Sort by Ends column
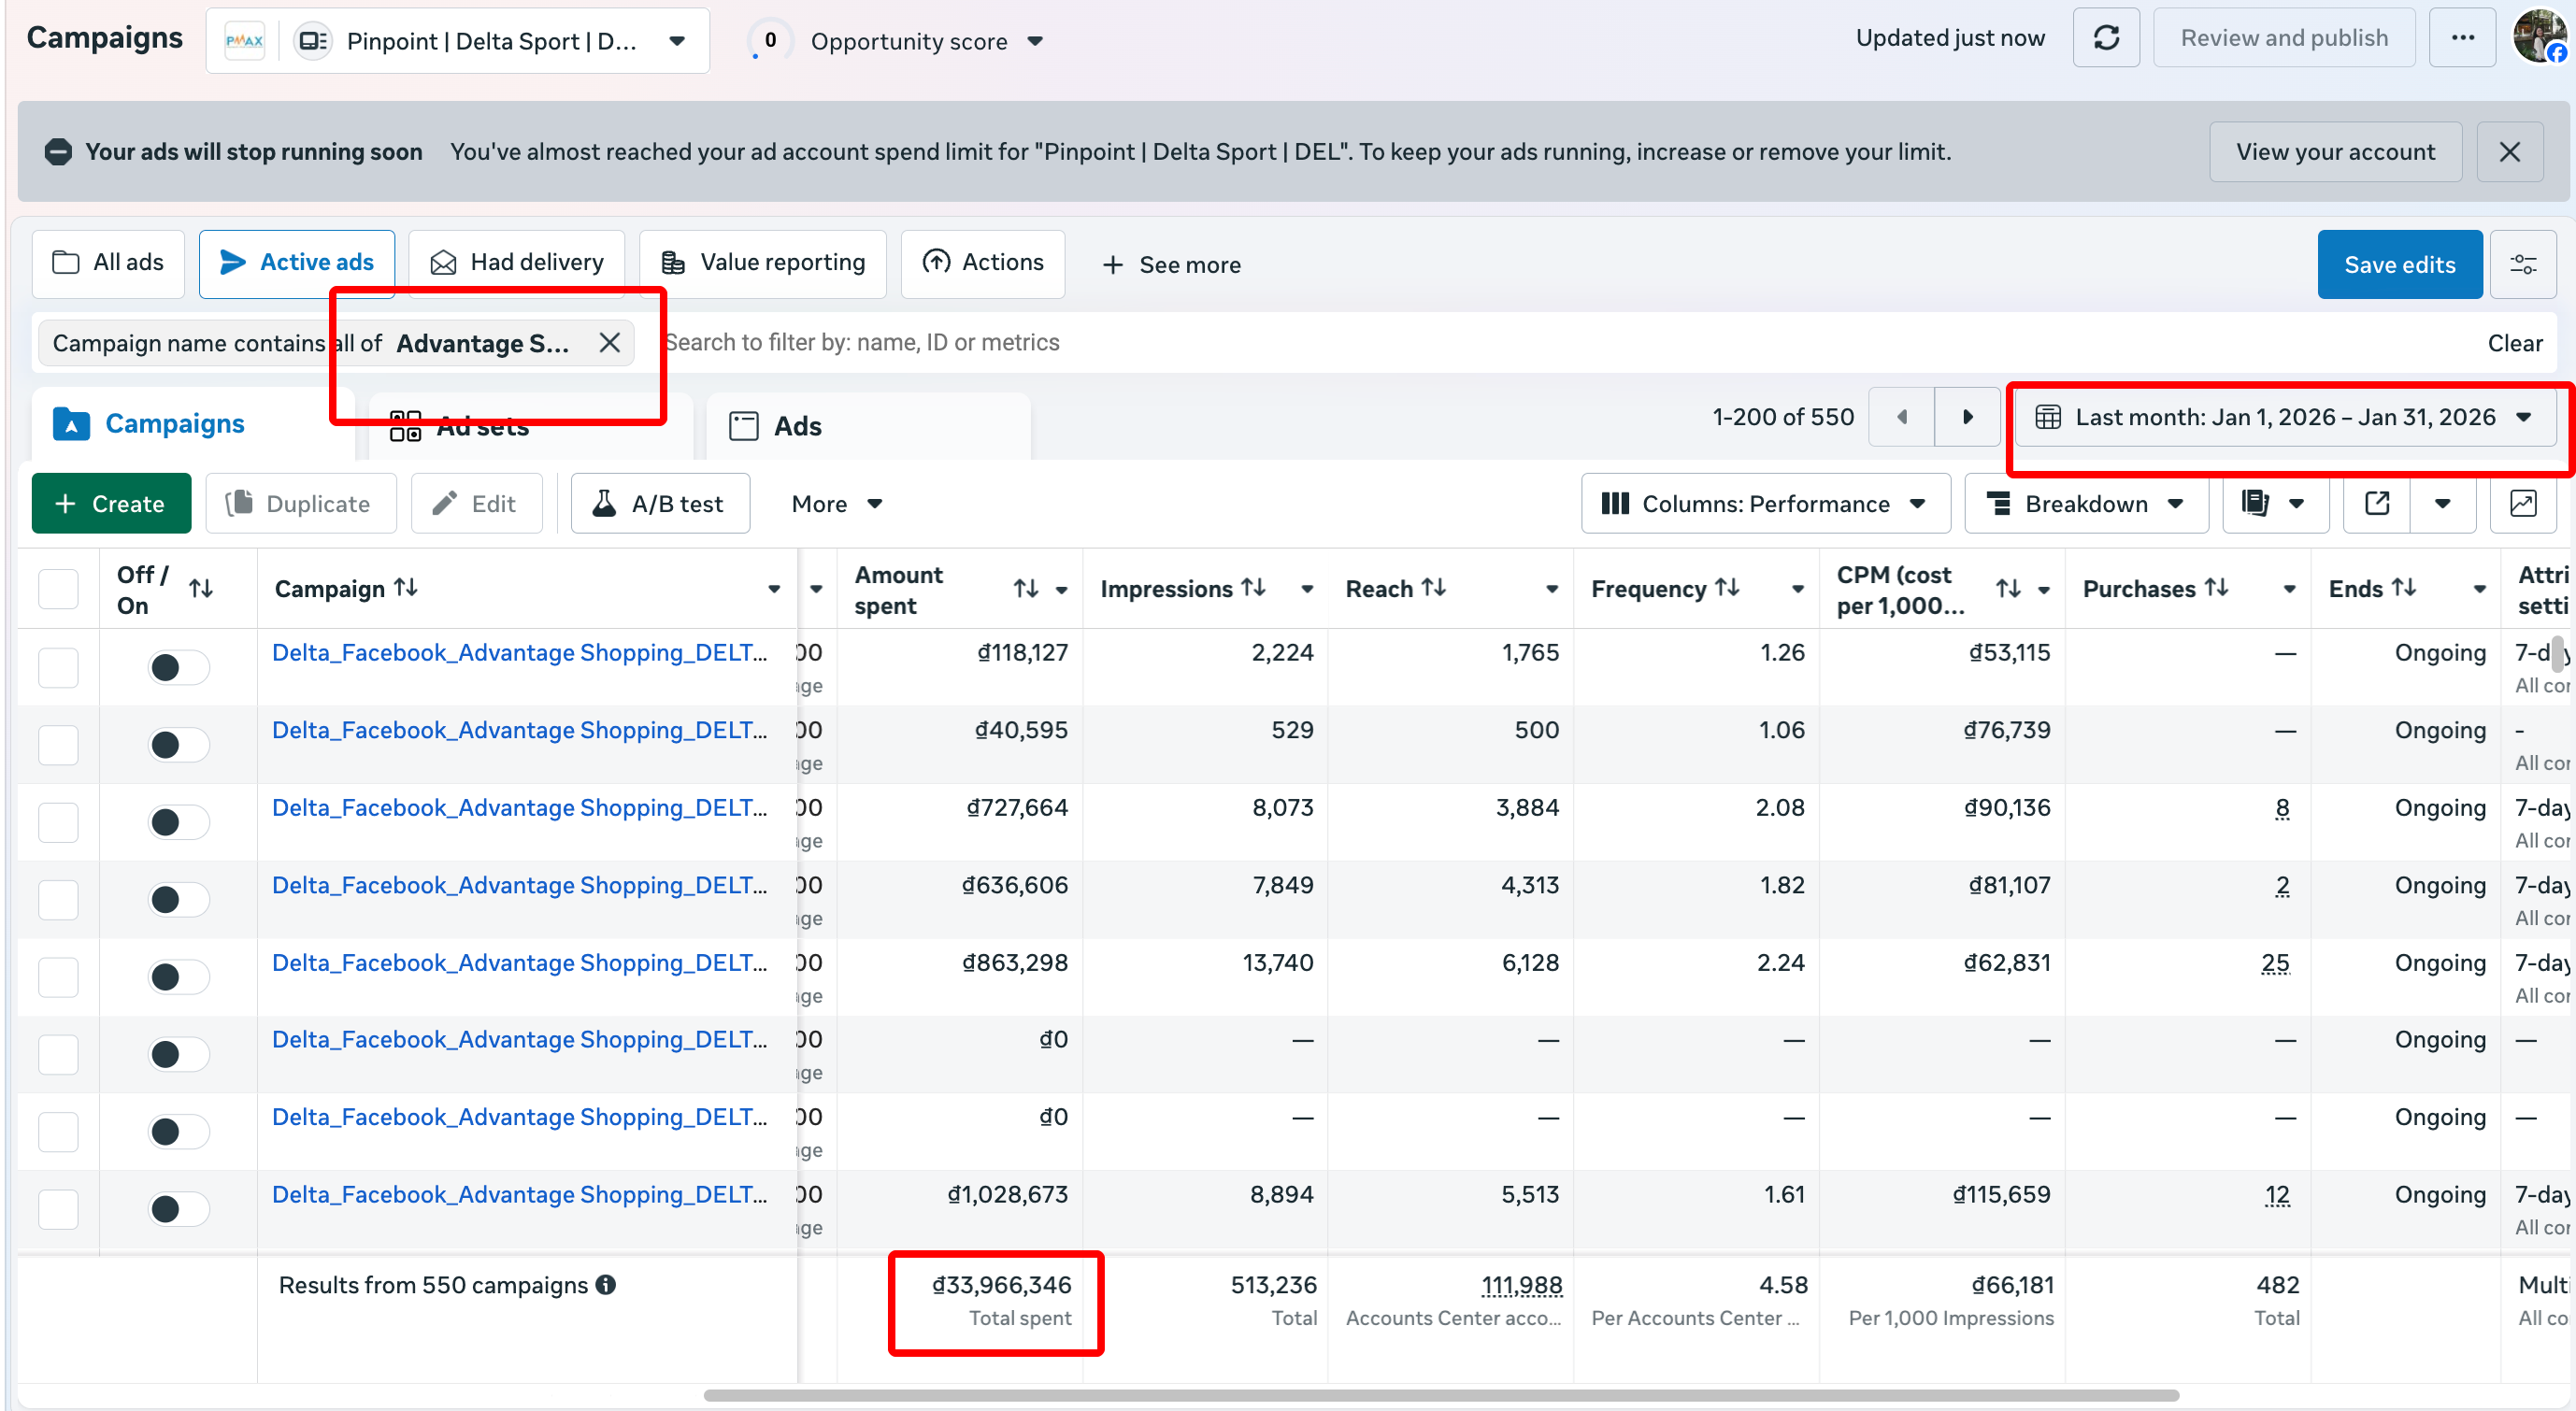 [x=2404, y=588]
